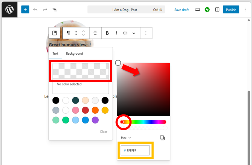
Task: Toggle italic formatting
Action: point(116,33)
